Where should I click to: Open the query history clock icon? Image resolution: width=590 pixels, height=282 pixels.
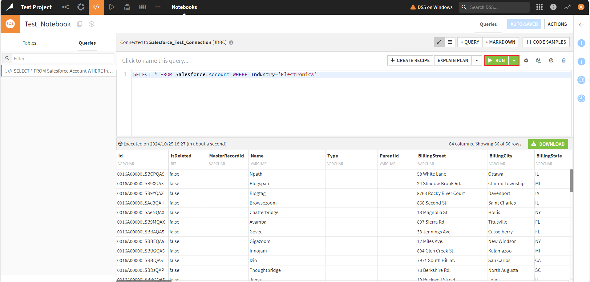(551, 61)
